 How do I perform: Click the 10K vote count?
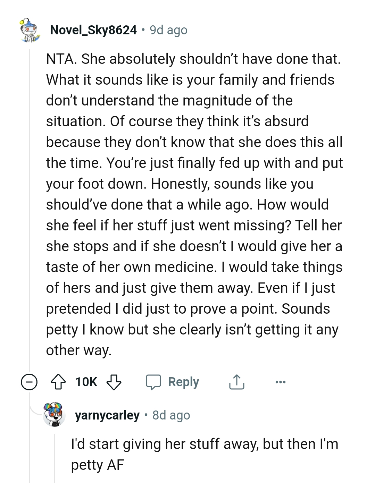coord(86,382)
